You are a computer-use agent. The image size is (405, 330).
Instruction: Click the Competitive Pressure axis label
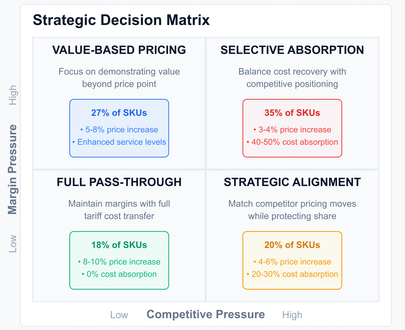coord(206,314)
